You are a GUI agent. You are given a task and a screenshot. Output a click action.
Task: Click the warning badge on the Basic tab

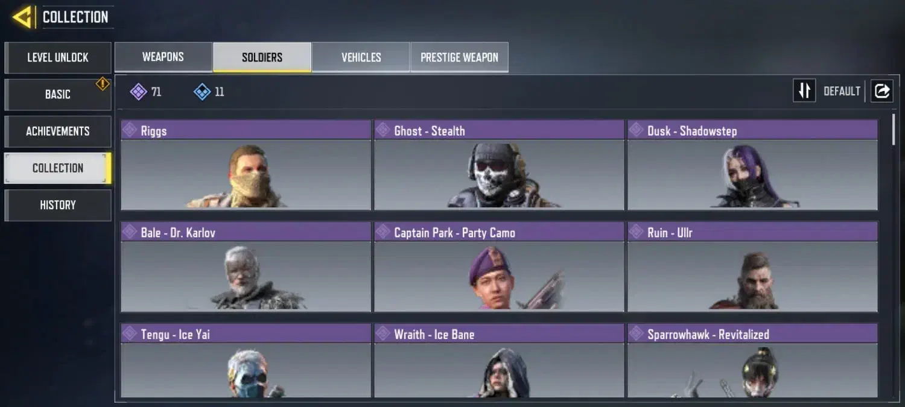(103, 84)
